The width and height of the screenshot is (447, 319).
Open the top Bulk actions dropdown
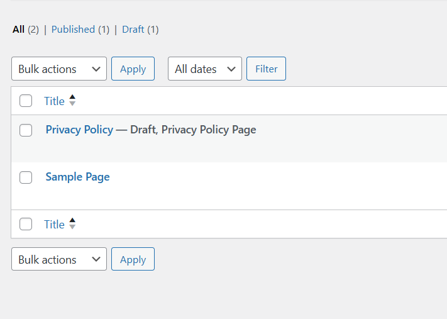click(59, 69)
